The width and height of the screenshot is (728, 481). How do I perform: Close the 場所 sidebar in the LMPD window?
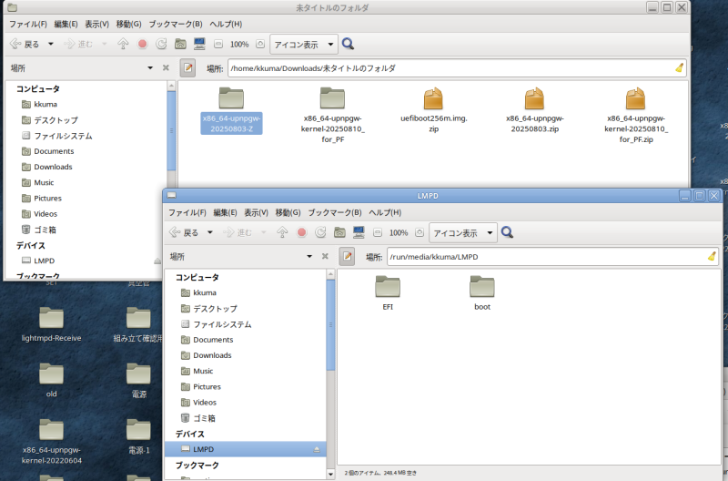point(325,257)
